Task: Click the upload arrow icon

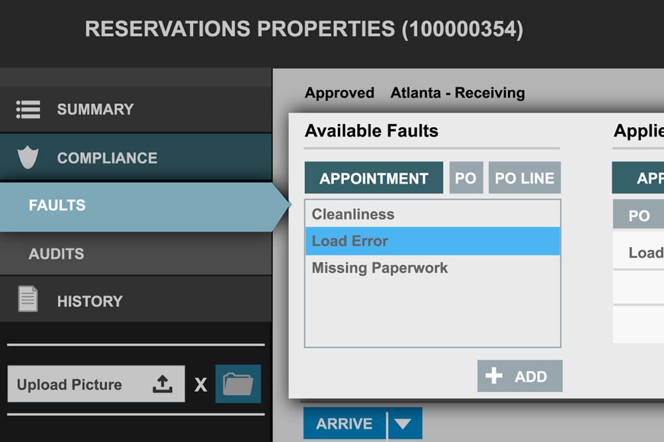Action: point(162,384)
